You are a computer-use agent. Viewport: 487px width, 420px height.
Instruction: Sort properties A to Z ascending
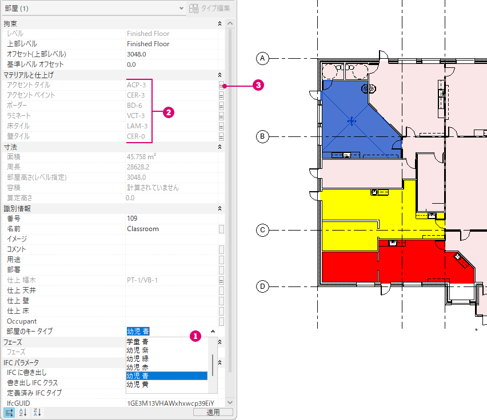click(x=23, y=412)
